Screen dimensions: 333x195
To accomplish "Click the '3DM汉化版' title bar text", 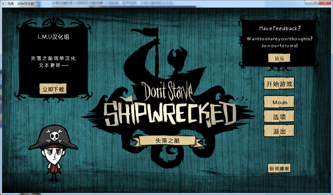I will click(25, 4).
